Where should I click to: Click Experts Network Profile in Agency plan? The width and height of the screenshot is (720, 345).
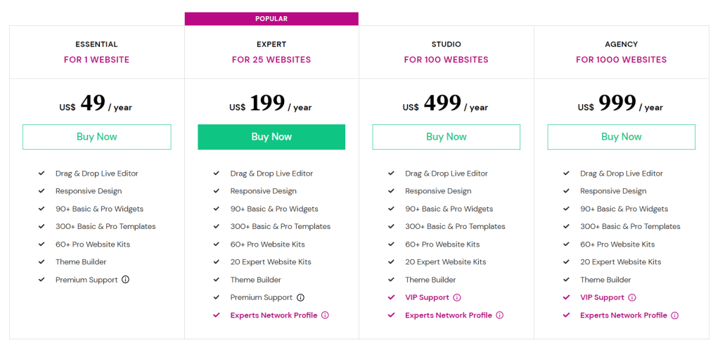(624, 315)
